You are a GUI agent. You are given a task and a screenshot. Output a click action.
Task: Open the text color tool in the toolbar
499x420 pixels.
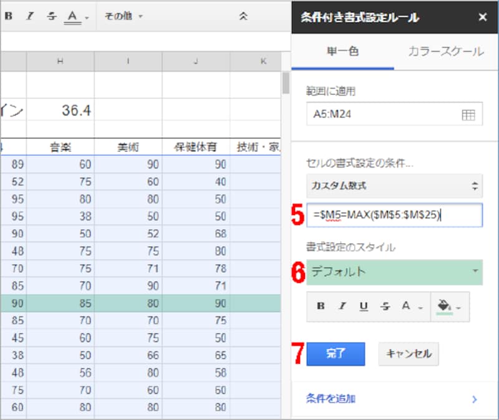(72, 17)
